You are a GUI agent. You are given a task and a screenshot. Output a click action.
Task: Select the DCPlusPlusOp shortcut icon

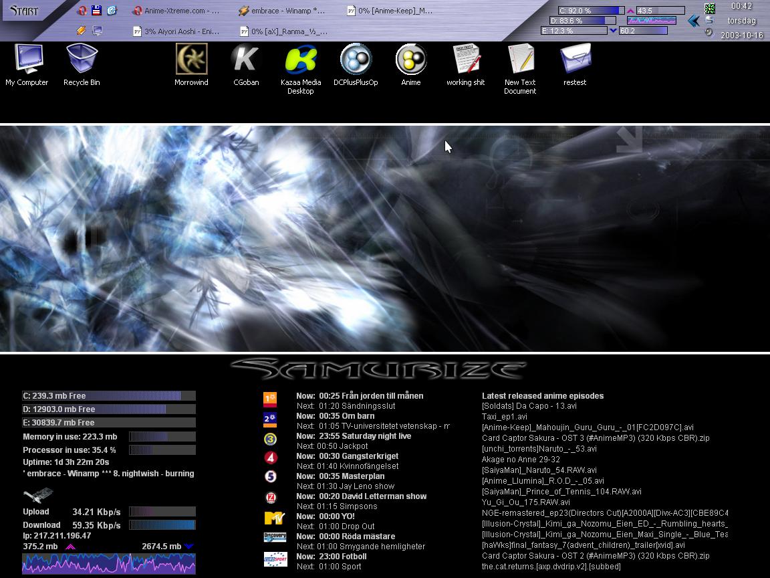[356, 60]
